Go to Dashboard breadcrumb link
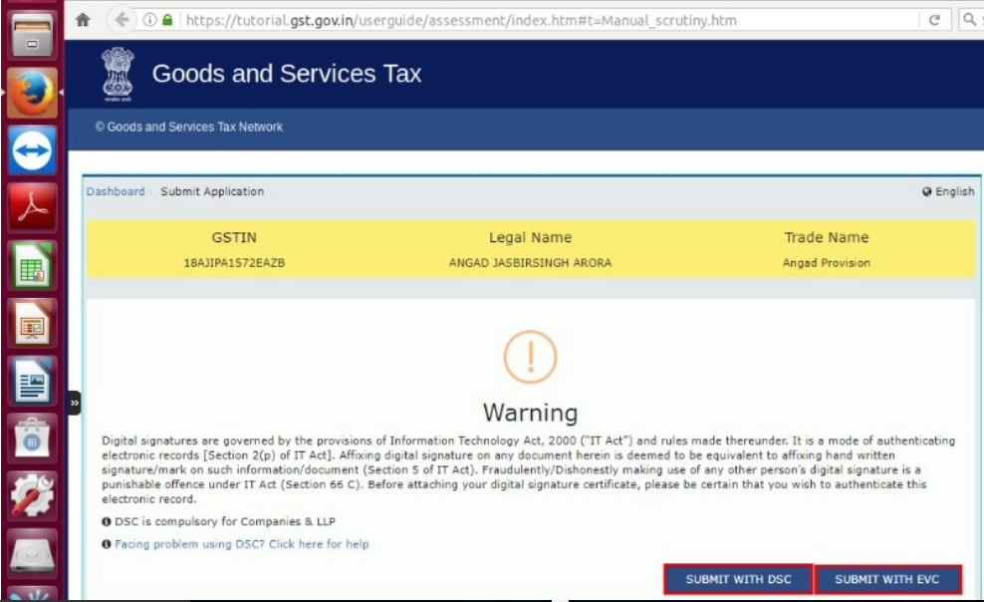Image resolution: width=984 pixels, height=602 pixels. [116, 191]
